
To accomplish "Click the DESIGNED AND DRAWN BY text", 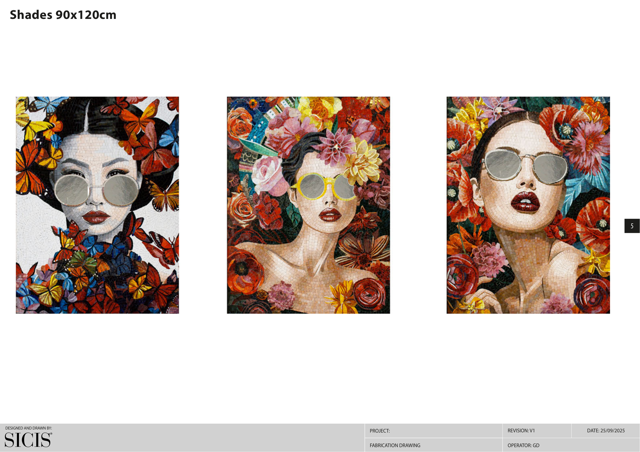I will tap(28, 428).
